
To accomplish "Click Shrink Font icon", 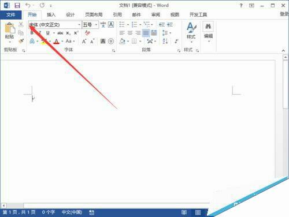I will 92,42.
